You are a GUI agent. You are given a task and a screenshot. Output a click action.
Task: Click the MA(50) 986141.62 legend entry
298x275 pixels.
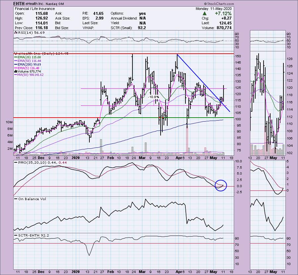29,75
